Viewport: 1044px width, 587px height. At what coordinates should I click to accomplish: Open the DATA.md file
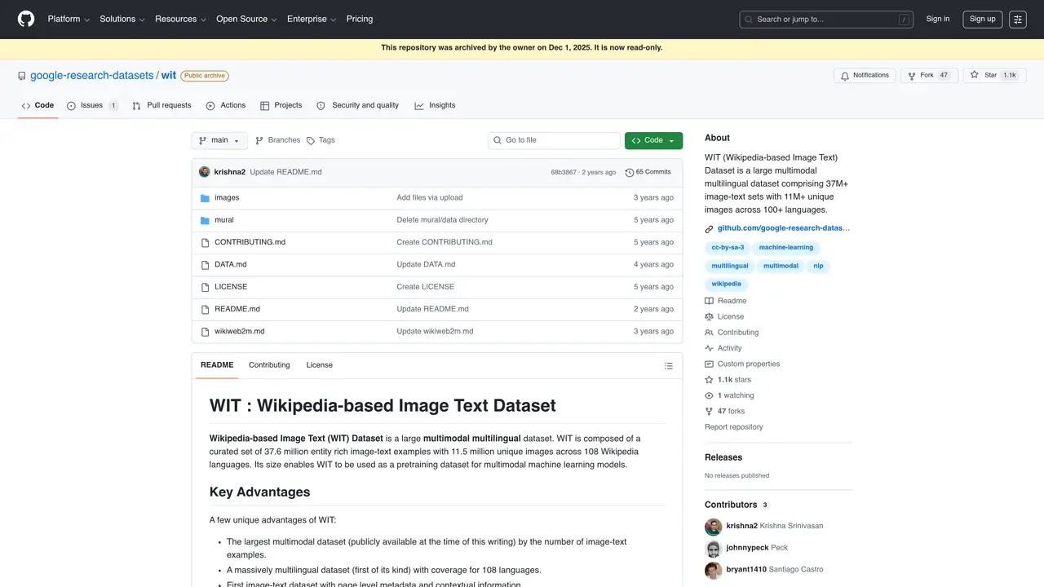pyautogui.click(x=231, y=265)
